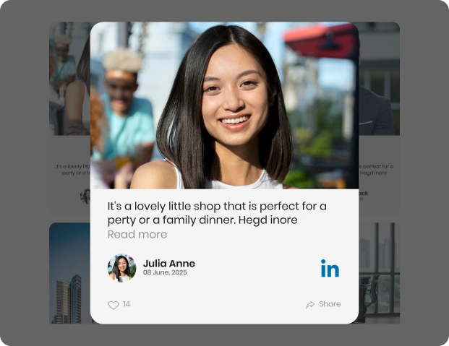Open the main smiling woman photo
Screen dimensions: 449x346
[x=224, y=105]
